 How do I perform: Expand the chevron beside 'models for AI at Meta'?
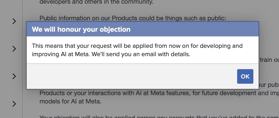[14, 104]
